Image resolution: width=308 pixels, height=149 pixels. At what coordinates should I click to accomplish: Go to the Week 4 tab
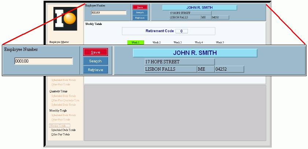pyautogui.click(x=199, y=42)
